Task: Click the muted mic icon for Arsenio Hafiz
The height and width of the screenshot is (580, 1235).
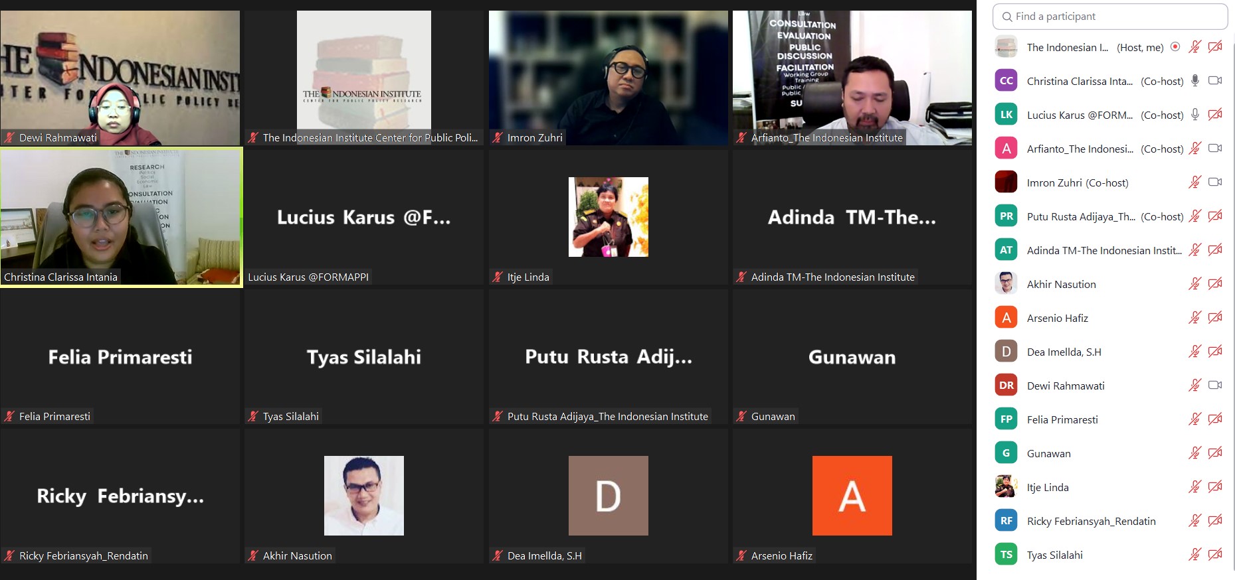Action: pos(1194,318)
